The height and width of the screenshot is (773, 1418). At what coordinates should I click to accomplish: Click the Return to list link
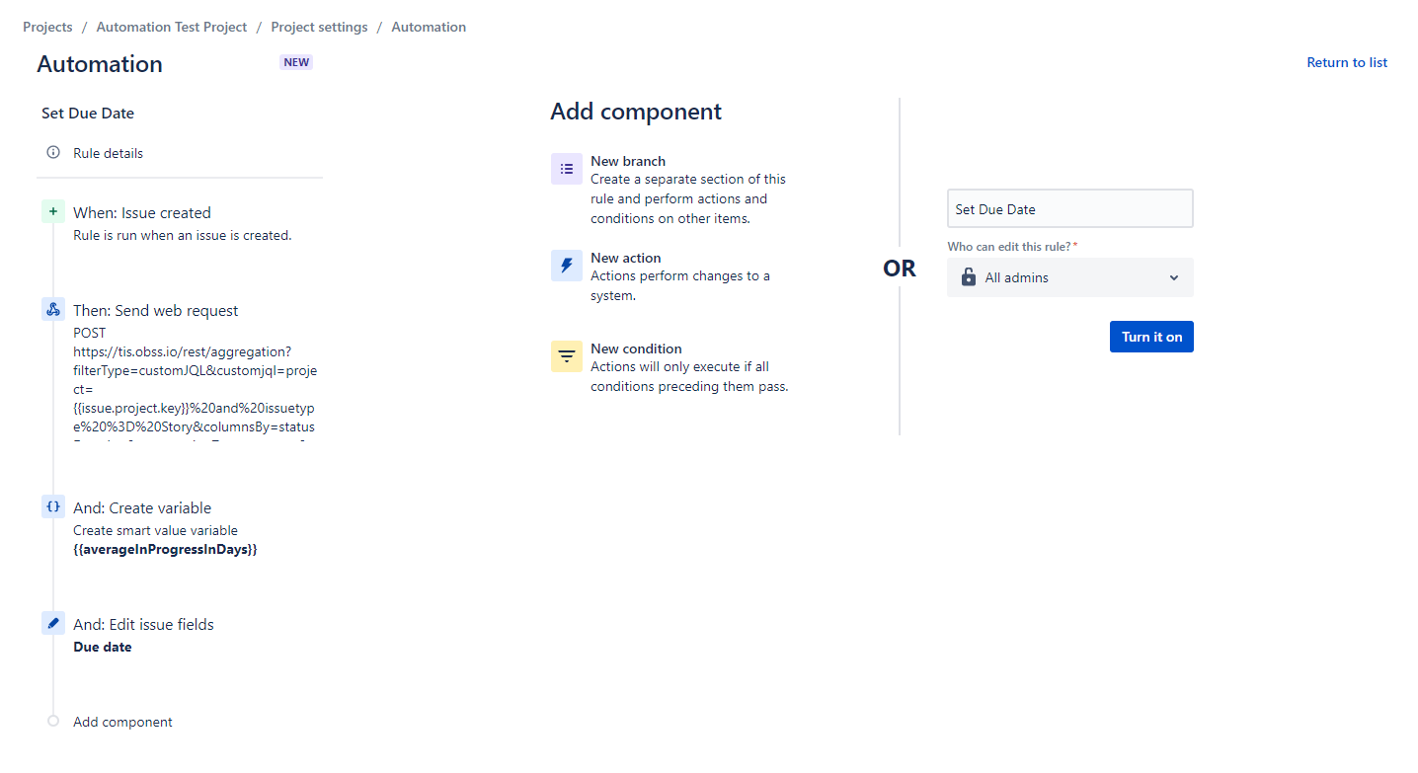tap(1347, 62)
